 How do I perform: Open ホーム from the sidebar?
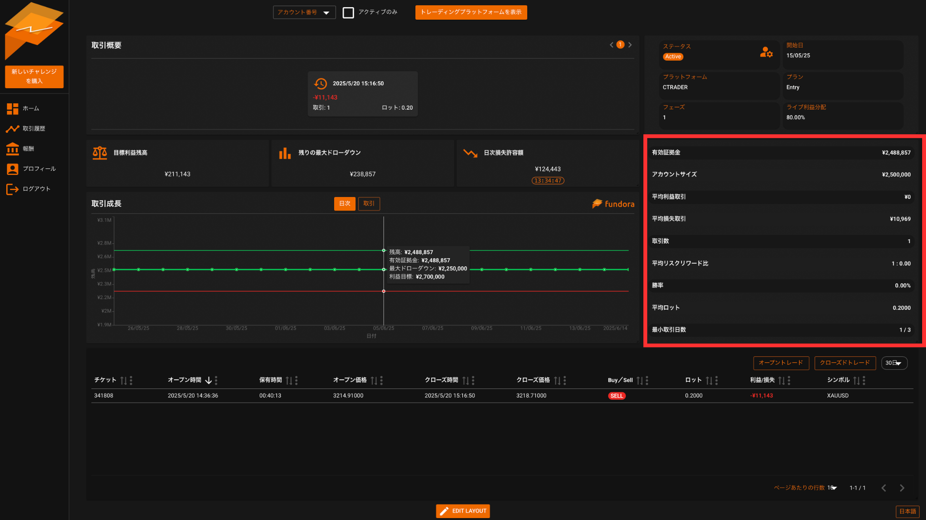(31, 108)
